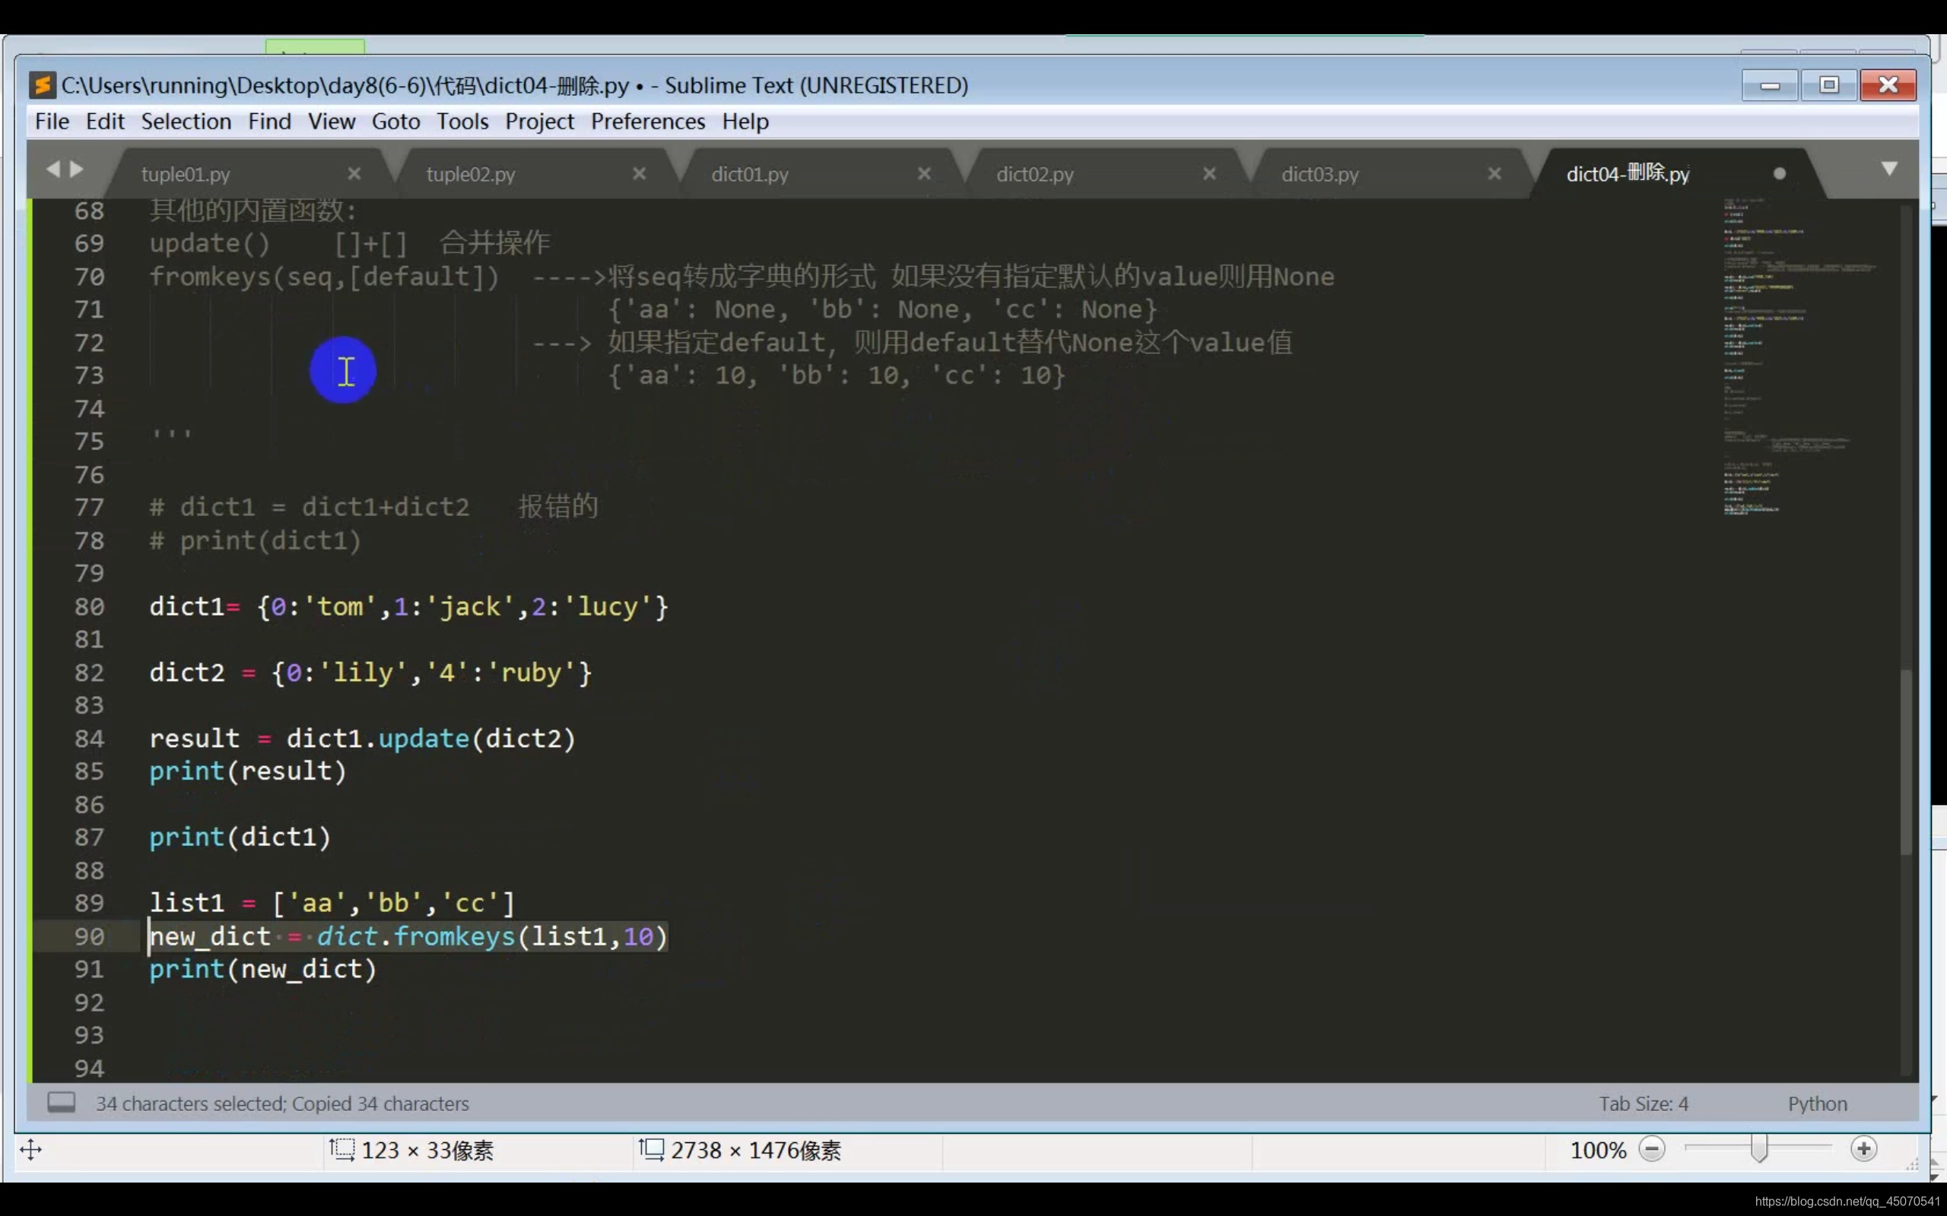Change the Python syntax selector

(1817, 1104)
